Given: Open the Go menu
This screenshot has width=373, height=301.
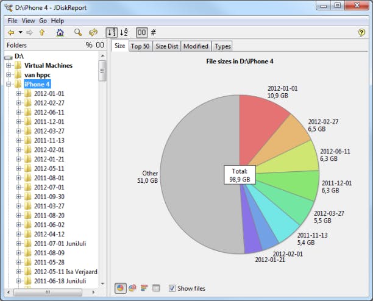Looking at the screenshot, I should coord(43,21).
